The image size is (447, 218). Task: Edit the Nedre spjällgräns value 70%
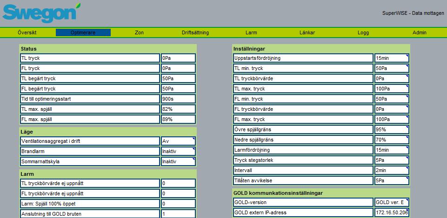tap(392, 140)
